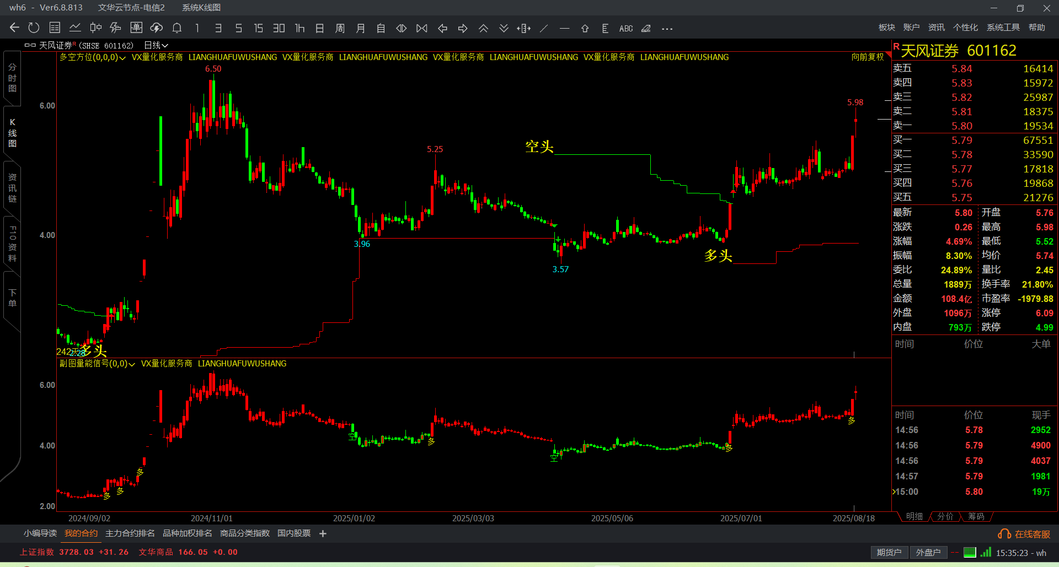Open the 日线 period dropdown

pos(156,45)
